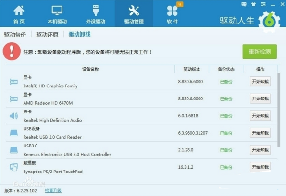286x196 pixels.
Task: Click the orange 9 badge on 软件
Action: (x=180, y=4)
